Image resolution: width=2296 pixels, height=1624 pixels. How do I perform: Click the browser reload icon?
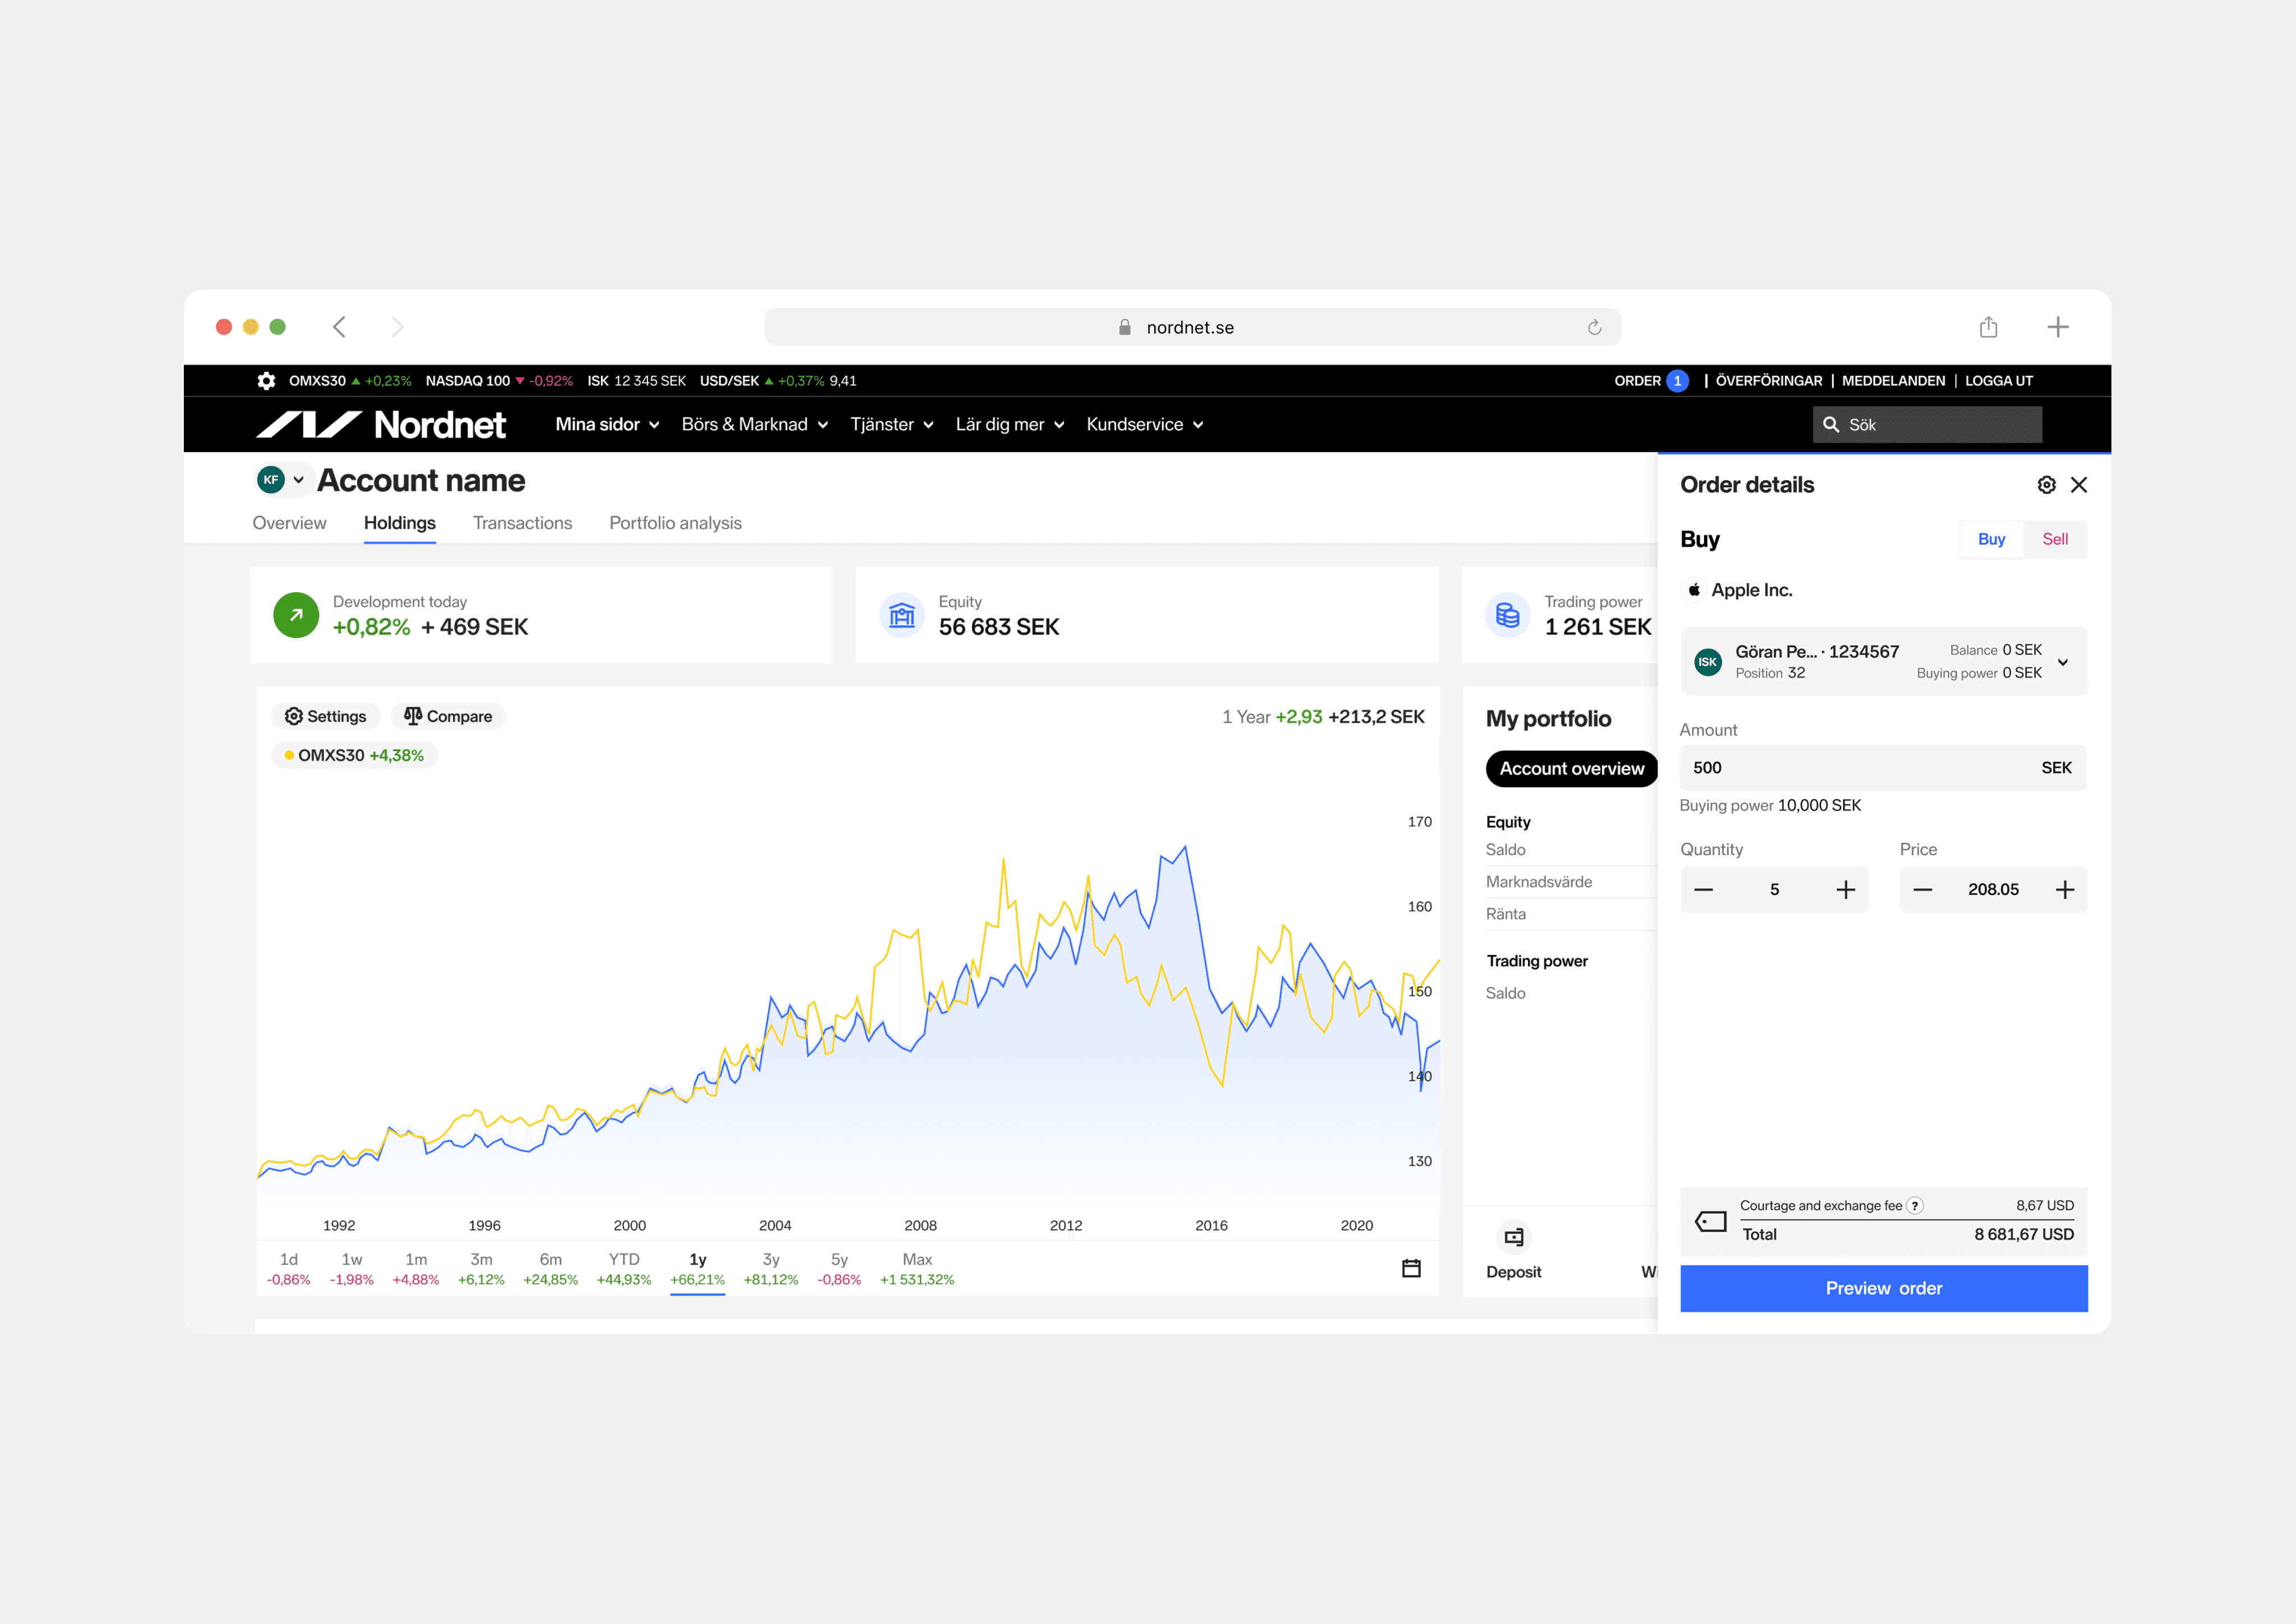tap(1594, 327)
